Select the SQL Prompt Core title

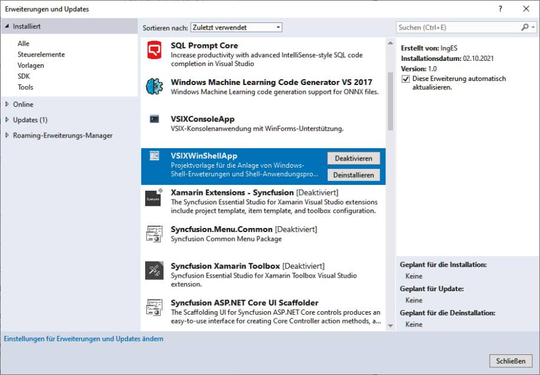(x=204, y=45)
